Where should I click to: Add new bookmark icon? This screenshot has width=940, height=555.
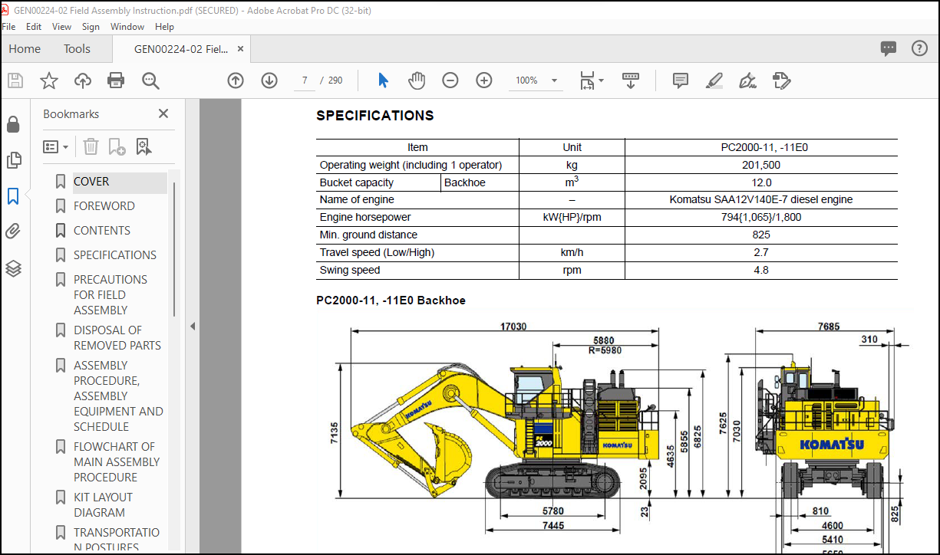[x=117, y=146]
